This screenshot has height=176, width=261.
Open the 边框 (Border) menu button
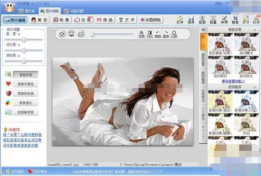click(83, 20)
